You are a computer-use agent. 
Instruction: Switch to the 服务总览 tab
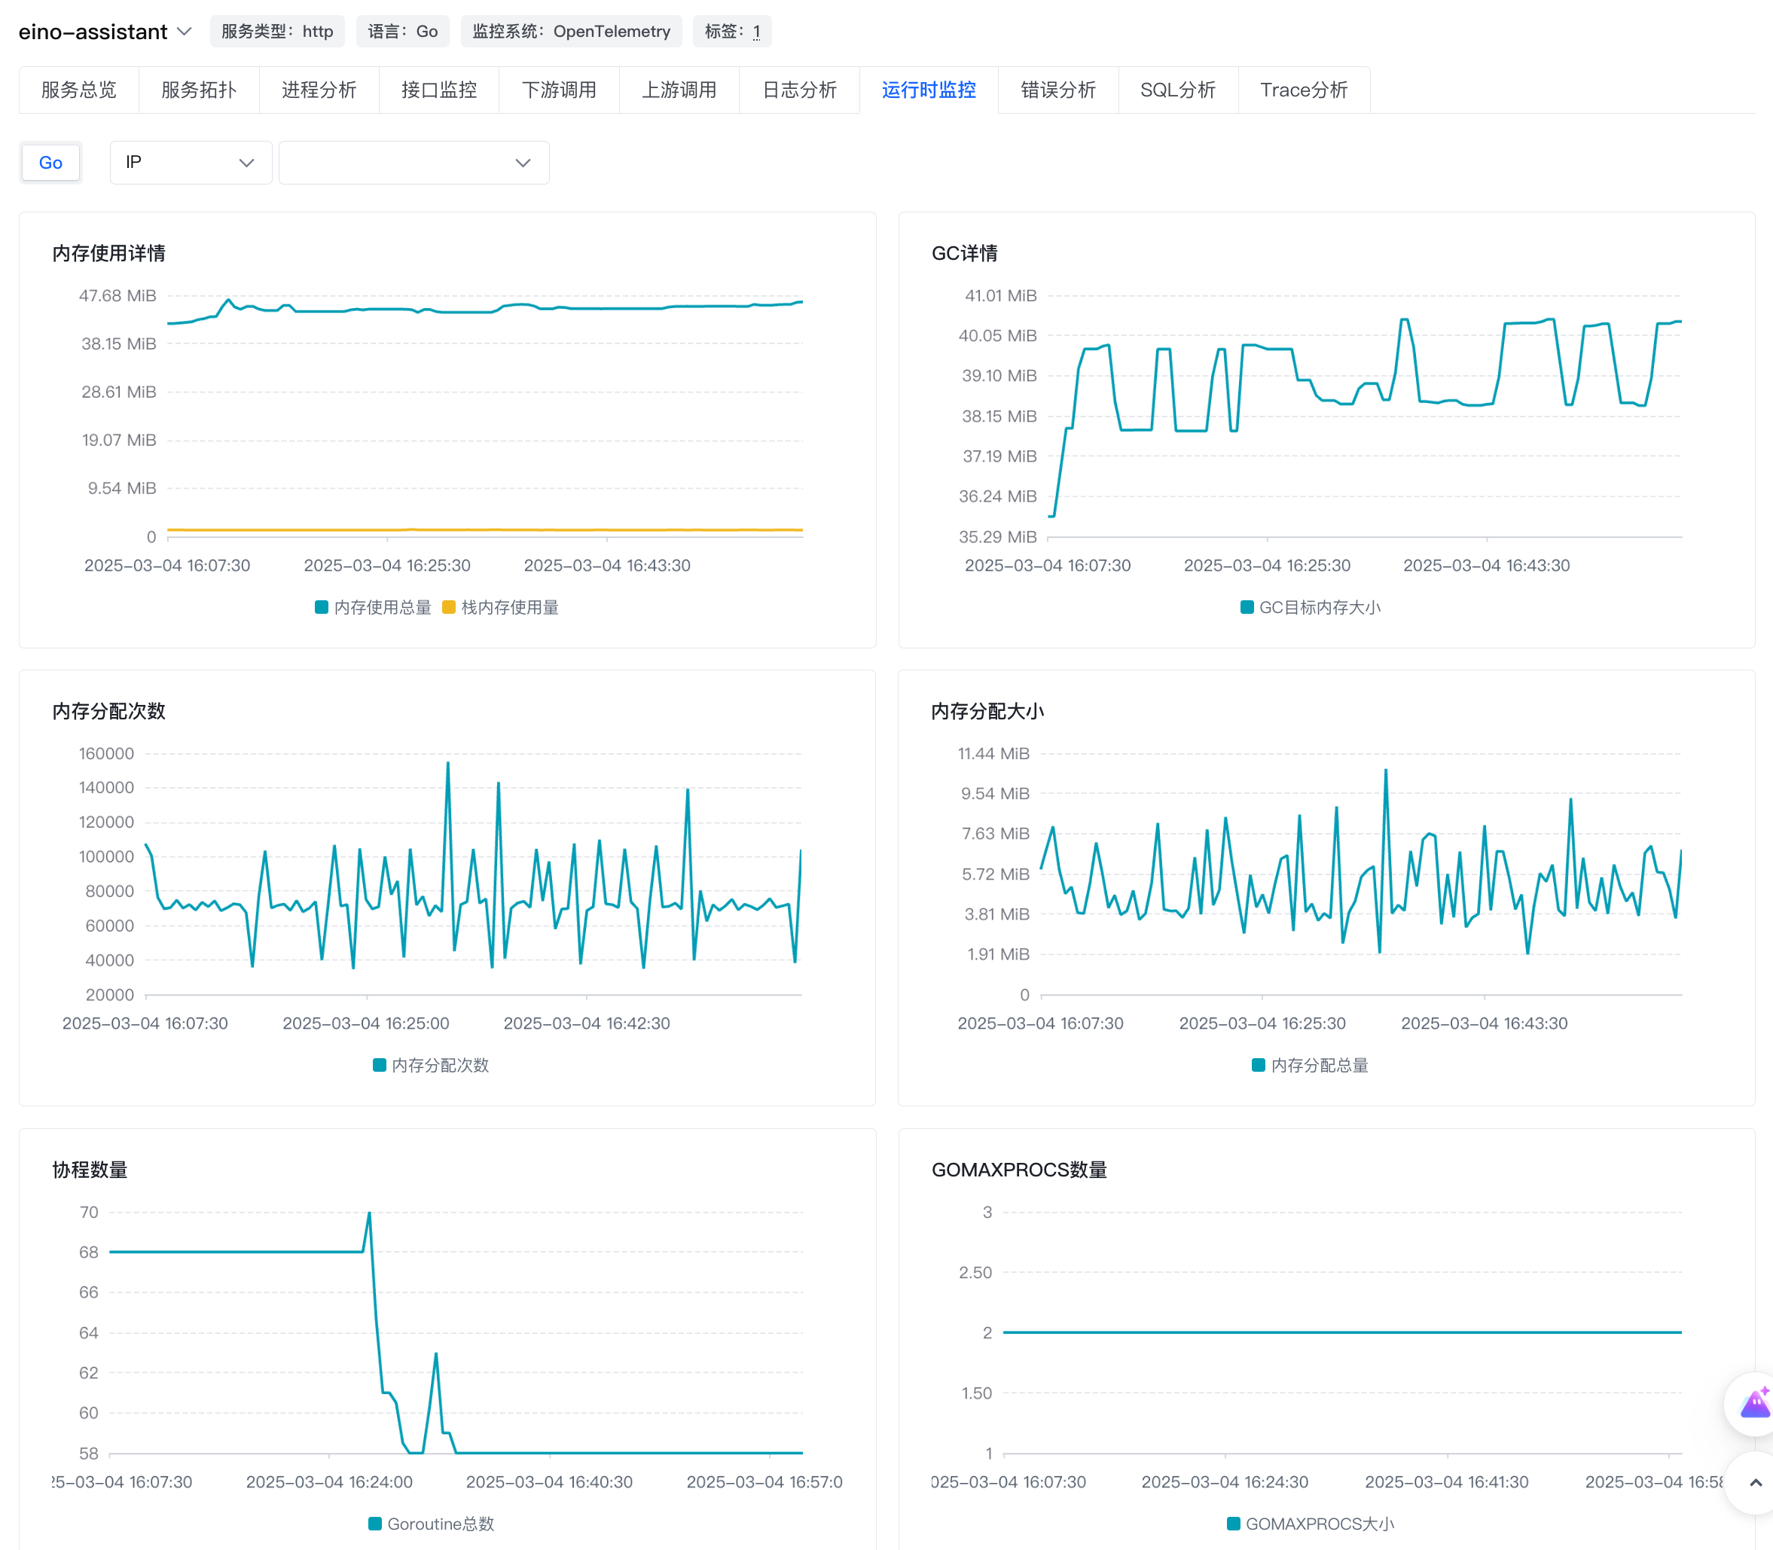pyautogui.click(x=78, y=90)
